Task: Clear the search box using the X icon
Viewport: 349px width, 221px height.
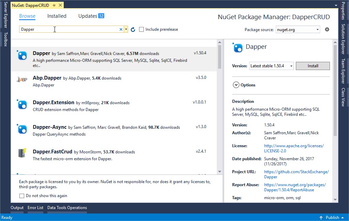Action: (121, 29)
